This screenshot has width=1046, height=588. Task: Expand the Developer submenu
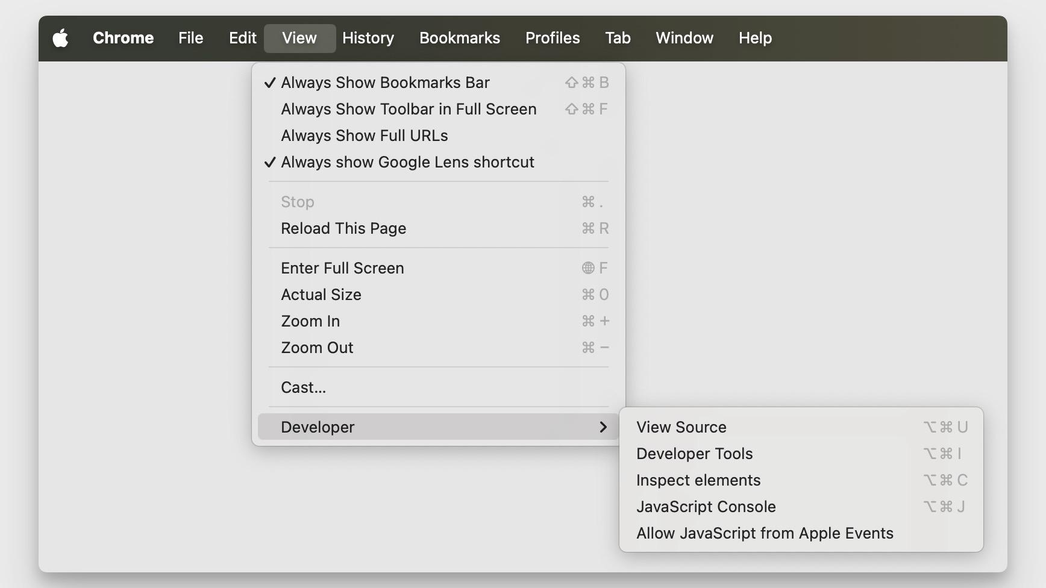pyautogui.click(x=439, y=427)
